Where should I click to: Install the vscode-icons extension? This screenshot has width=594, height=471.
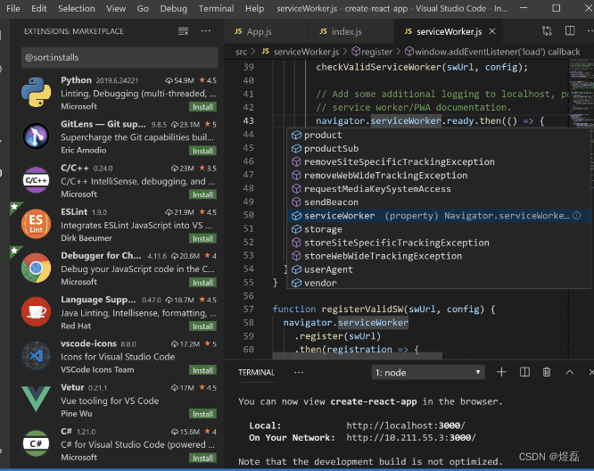202,370
